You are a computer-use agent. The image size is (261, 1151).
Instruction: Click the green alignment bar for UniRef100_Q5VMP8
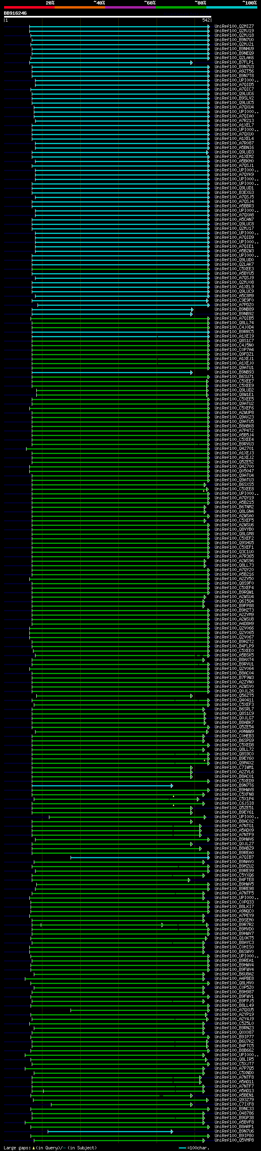click(x=120, y=1140)
